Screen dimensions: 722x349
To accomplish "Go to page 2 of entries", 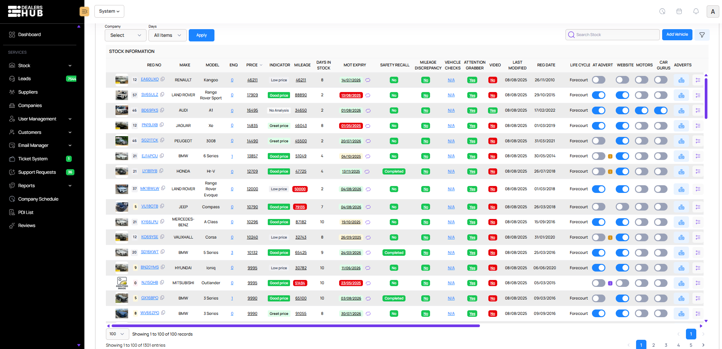I will click(653, 345).
